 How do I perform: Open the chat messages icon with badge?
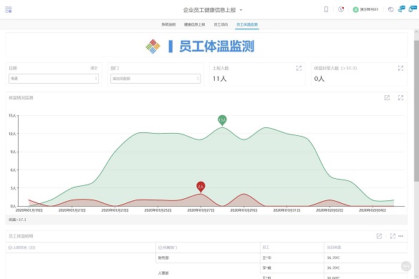pyautogui.click(x=401, y=9)
